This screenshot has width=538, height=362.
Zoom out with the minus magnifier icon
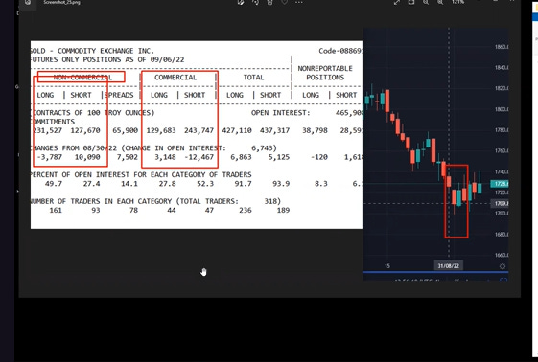426,2
